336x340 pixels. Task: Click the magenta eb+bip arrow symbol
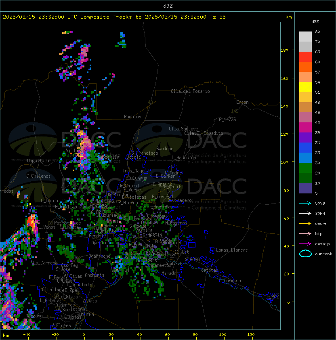pyautogui.click(x=305, y=244)
